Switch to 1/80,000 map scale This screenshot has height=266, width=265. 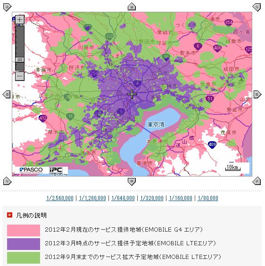[x=208, y=198]
